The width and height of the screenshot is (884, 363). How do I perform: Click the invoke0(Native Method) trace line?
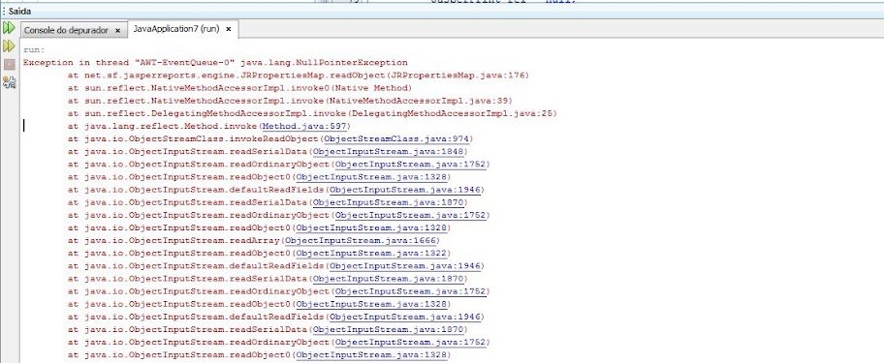[x=240, y=88]
